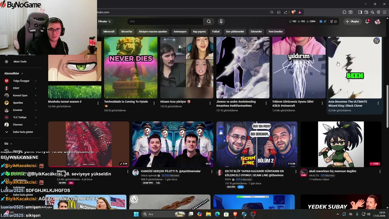This screenshot has width=389, height=219.
Task: Select the Son yüklenenler chip
Action: coord(235,32)
